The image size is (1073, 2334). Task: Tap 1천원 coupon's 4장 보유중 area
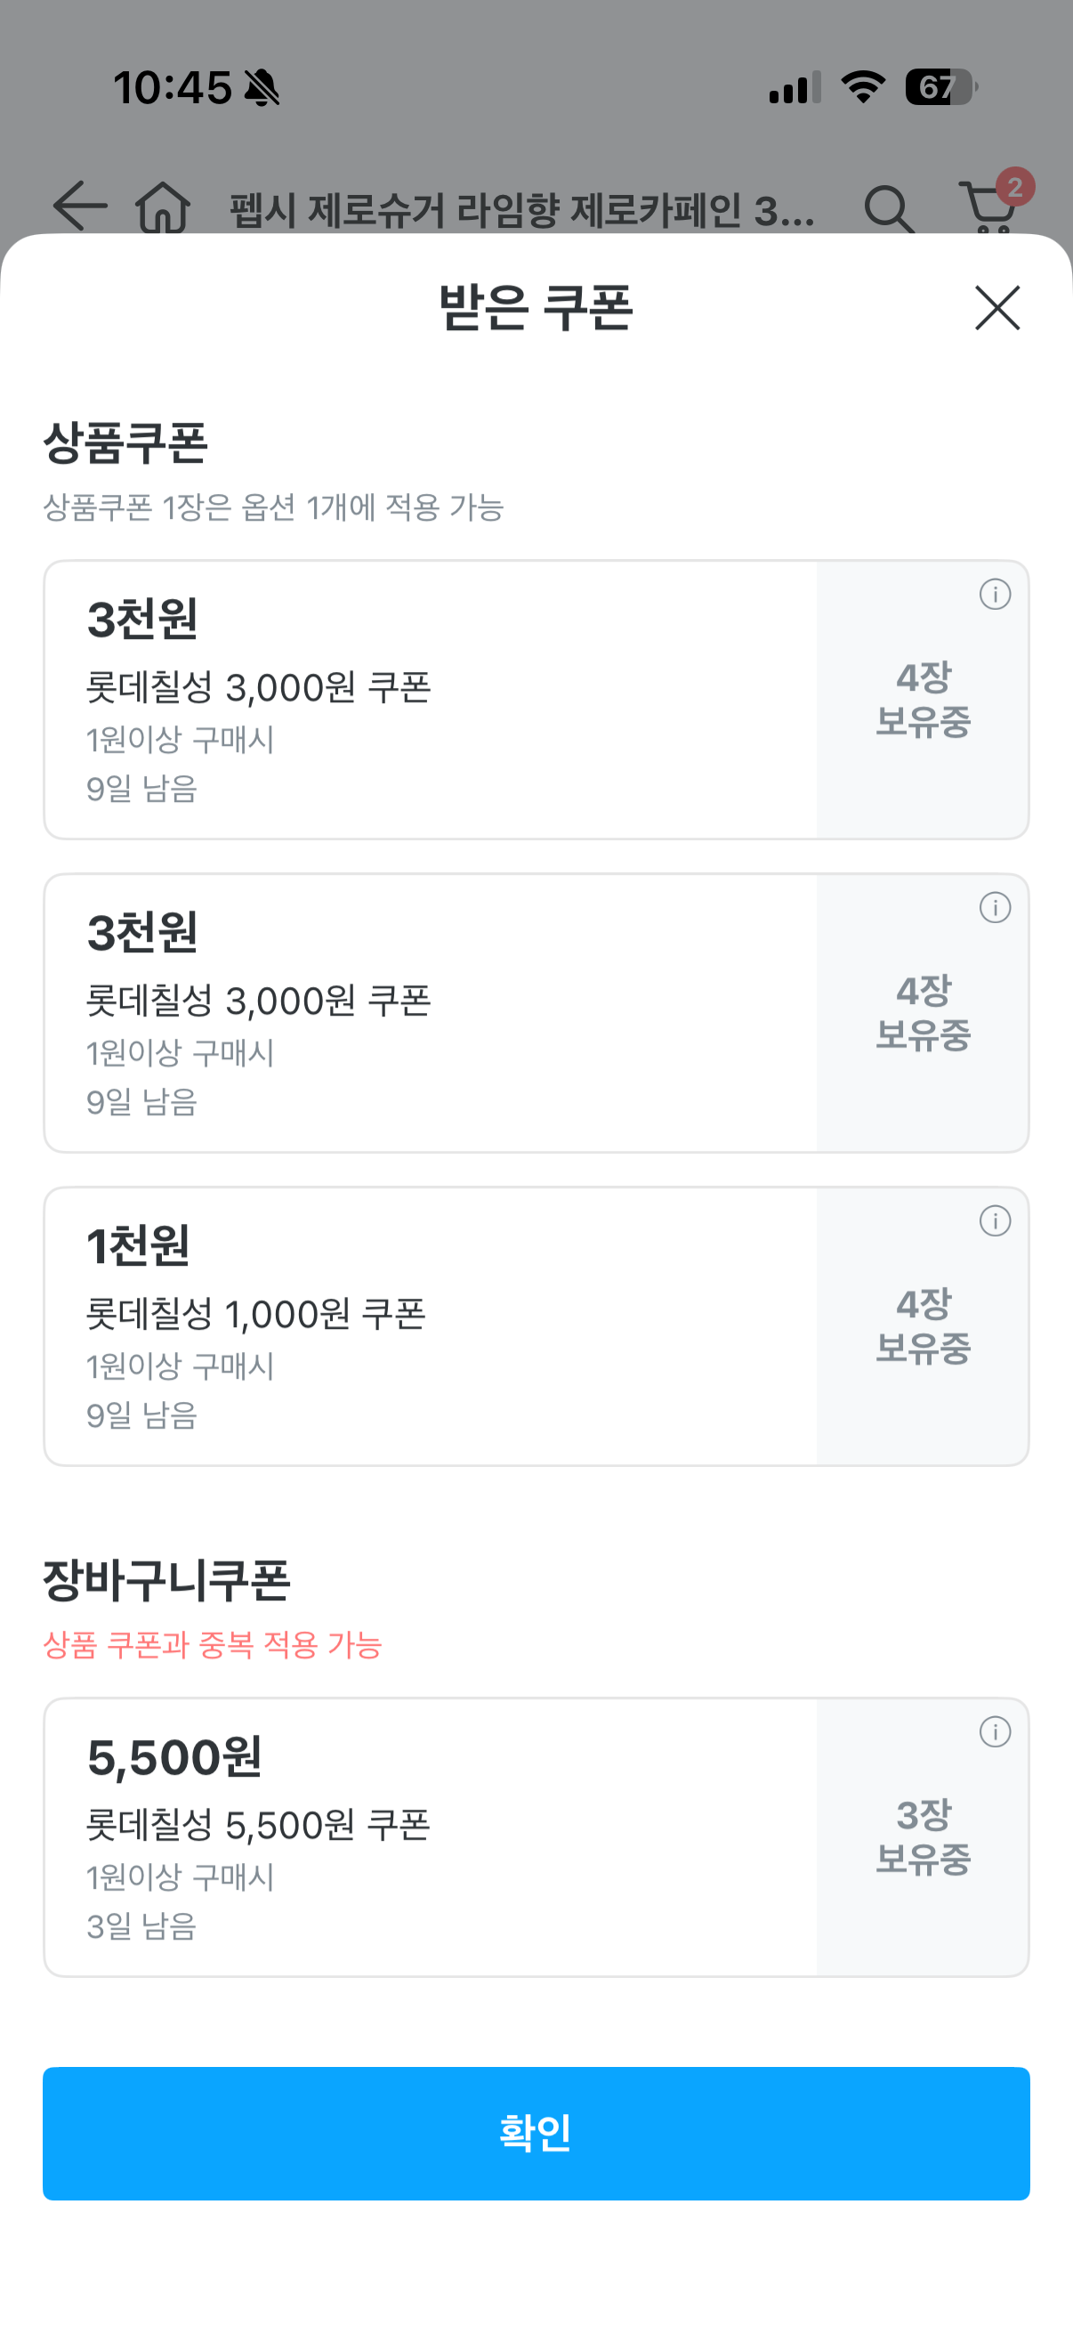tap(923, 1327)
